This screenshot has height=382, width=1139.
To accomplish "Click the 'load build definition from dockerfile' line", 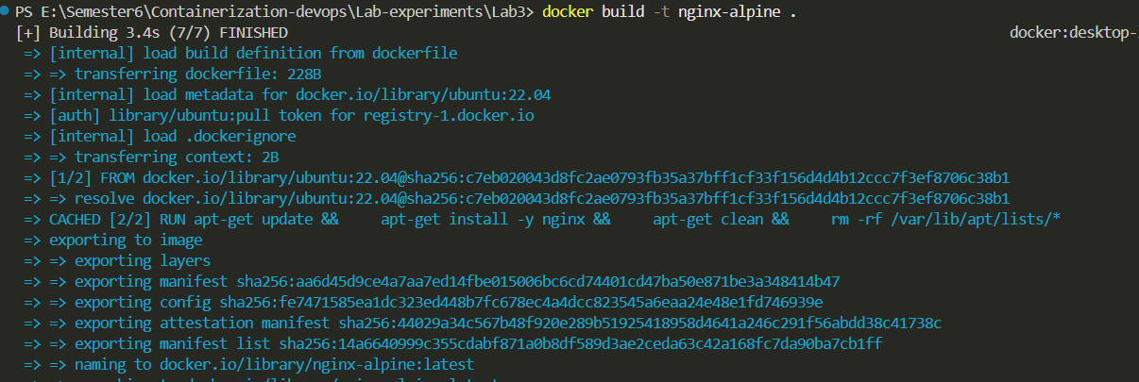I will click(253, 53).
